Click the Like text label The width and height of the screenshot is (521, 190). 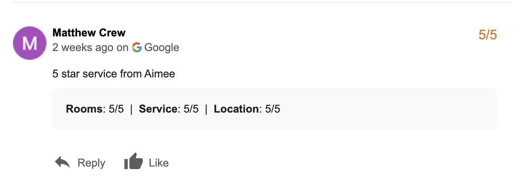coord(159,163)
